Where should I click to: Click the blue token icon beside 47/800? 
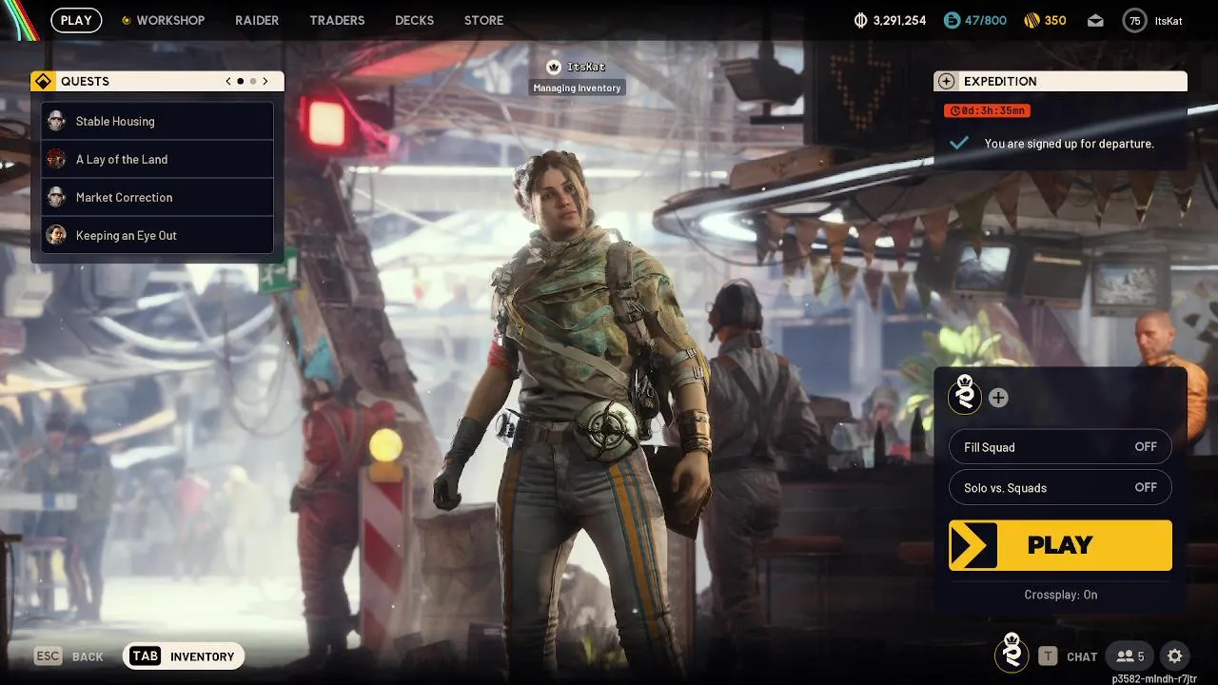952,20
